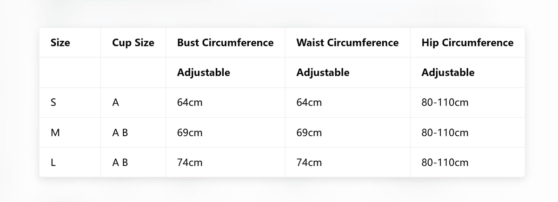Click the Hip Circumference header

point(467,43)
